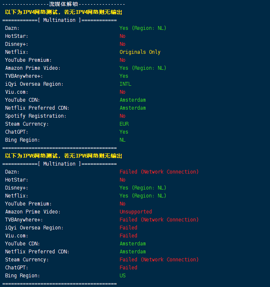Click the Multination header under IPV4 heading

coord(59,20)
